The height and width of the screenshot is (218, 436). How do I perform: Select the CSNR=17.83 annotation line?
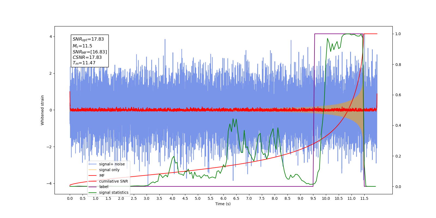tap(87, 57)
